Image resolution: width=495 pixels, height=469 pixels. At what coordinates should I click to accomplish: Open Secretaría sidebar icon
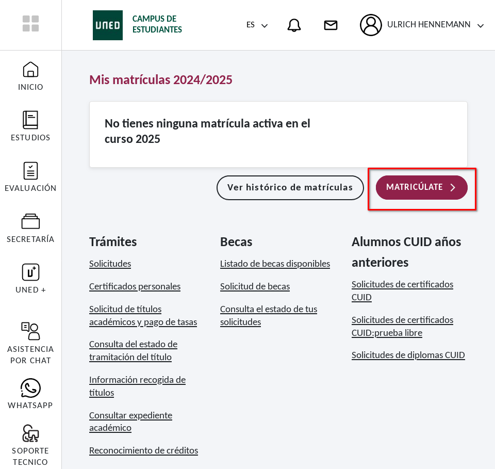pos(30,221)
